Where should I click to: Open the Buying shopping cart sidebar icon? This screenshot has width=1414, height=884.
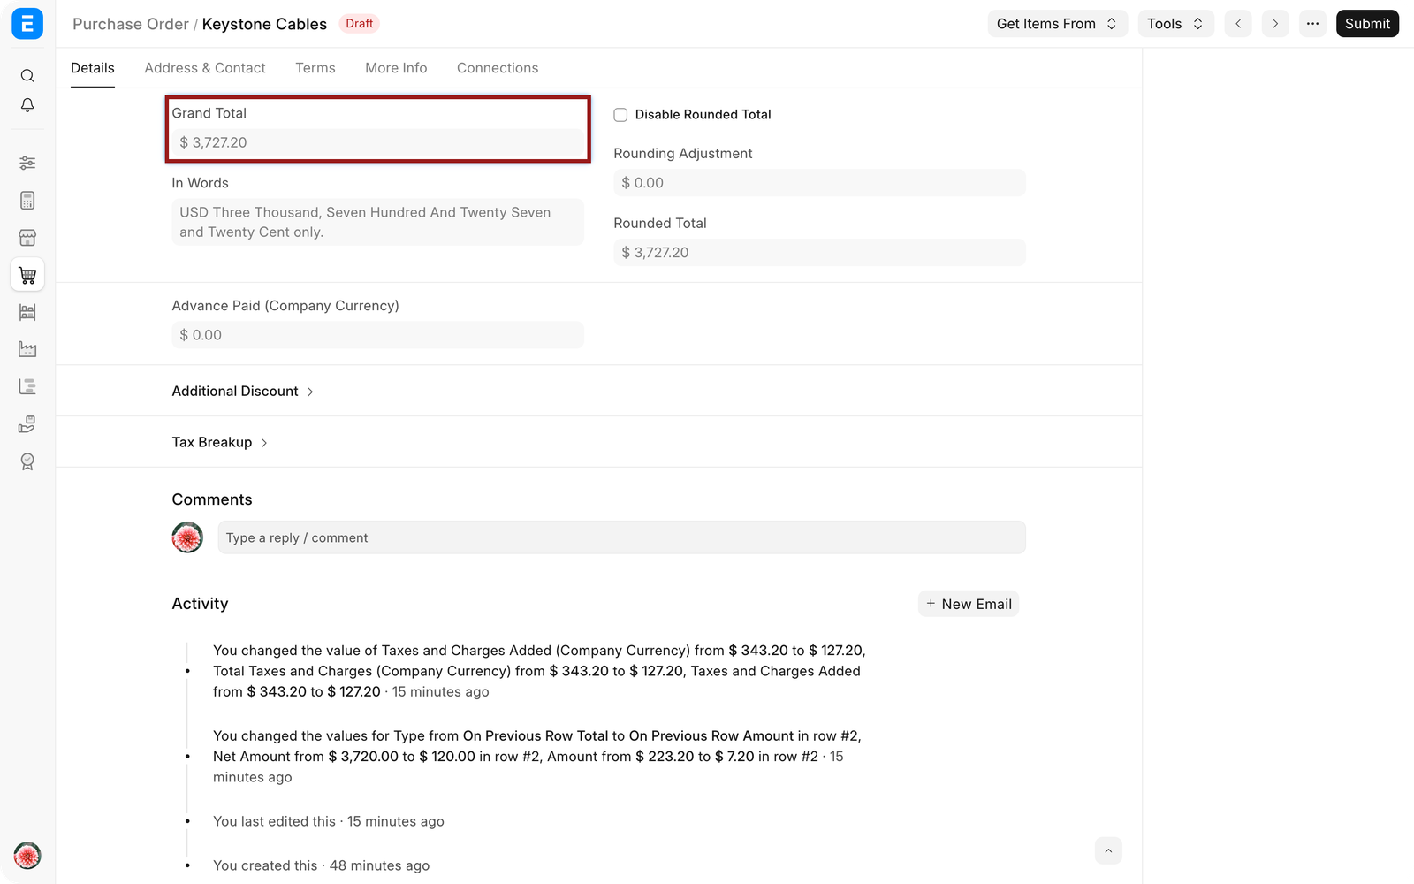coord(27,275)
